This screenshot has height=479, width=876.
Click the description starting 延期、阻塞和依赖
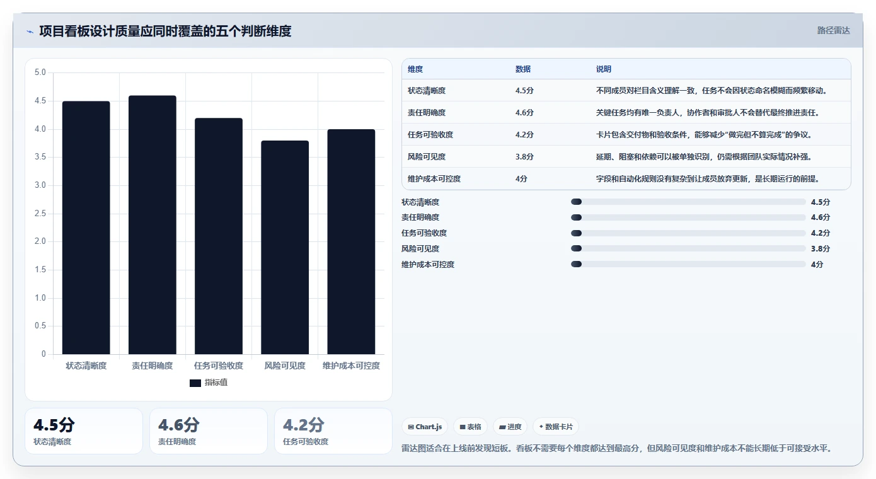(704, 157)
